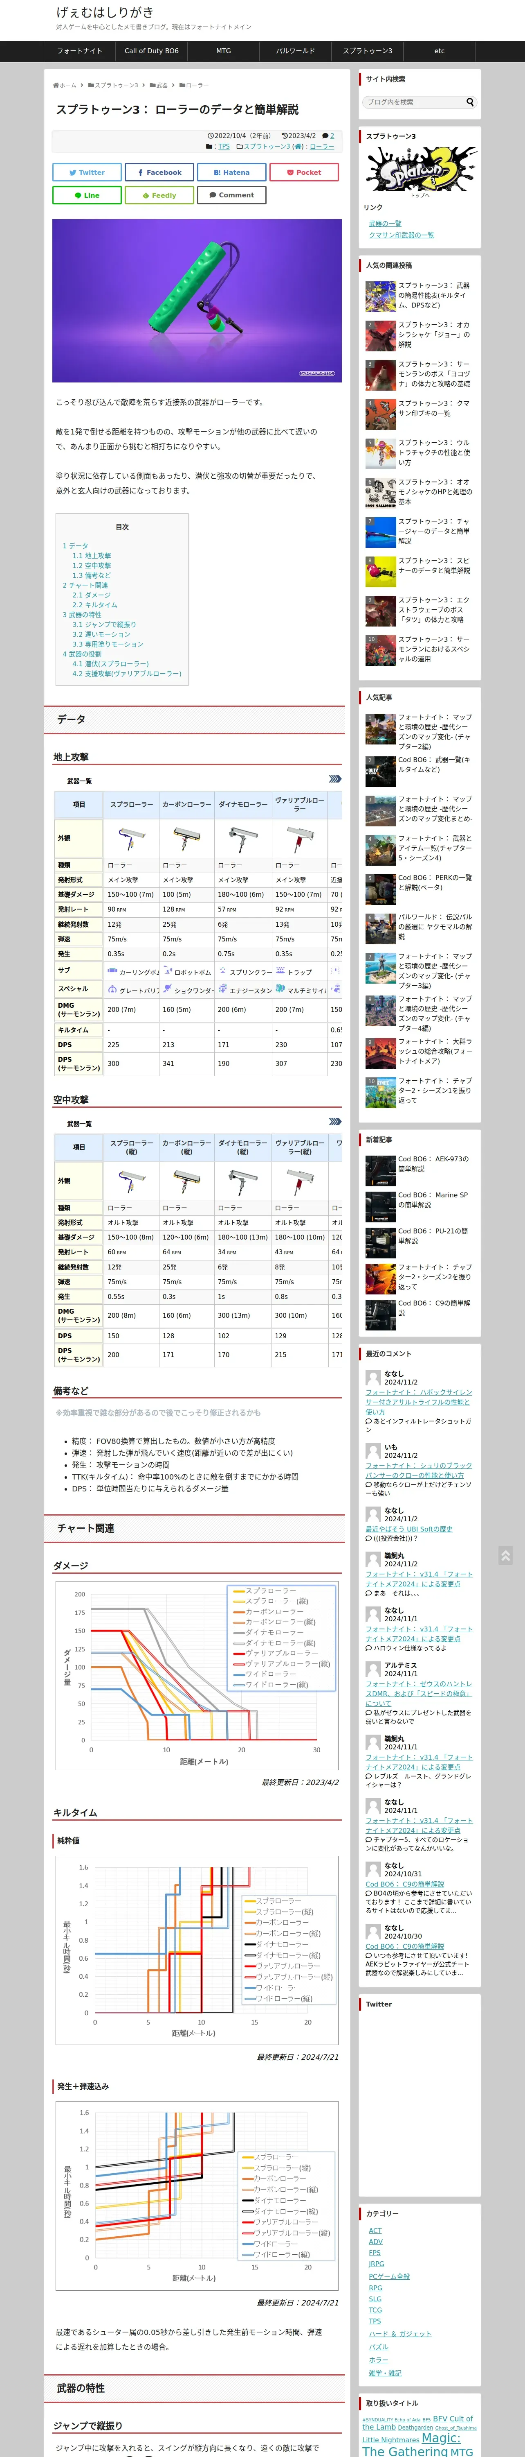Screen dimensions: 525x2457
Task: Click the TPS category link under the title
Action: pyautogui.click(x=224, y=147)
